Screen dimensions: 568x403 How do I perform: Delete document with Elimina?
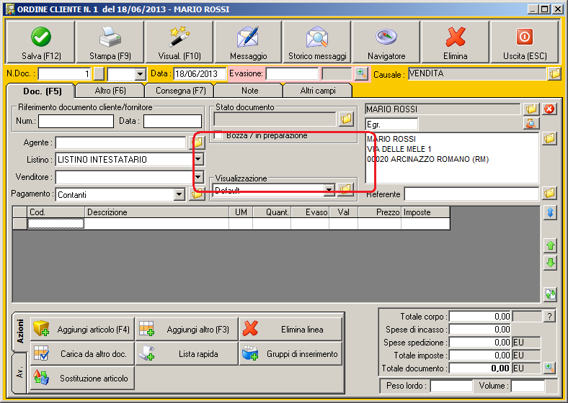[x=456, y=42]
